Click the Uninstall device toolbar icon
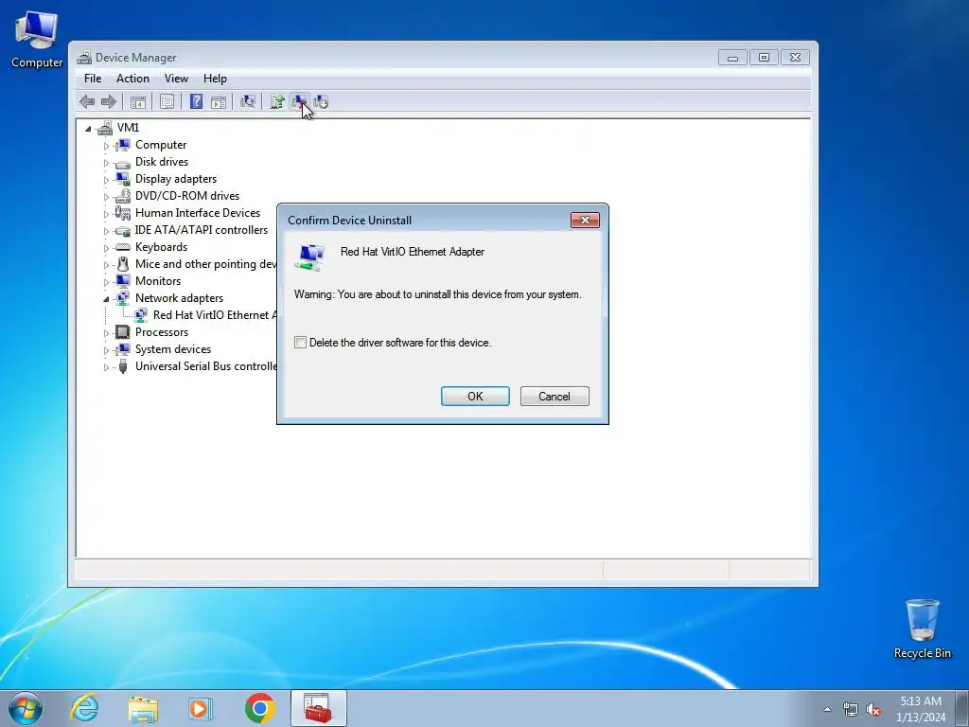Viewport: 969px width, 727px height. coord(300,102)
